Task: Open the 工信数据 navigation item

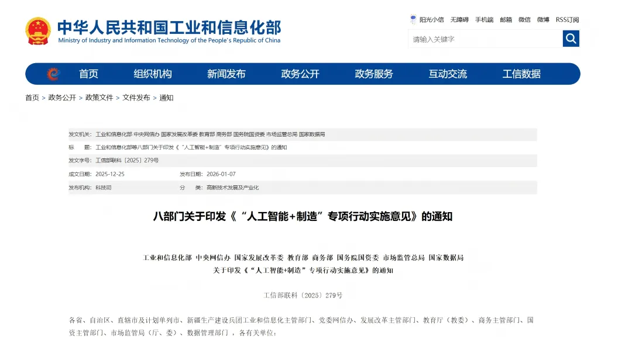Action: (522, 74)
